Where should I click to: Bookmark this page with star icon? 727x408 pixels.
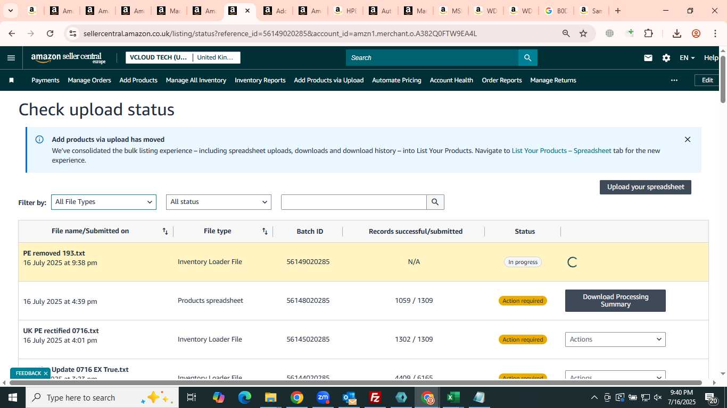point(583,33)
